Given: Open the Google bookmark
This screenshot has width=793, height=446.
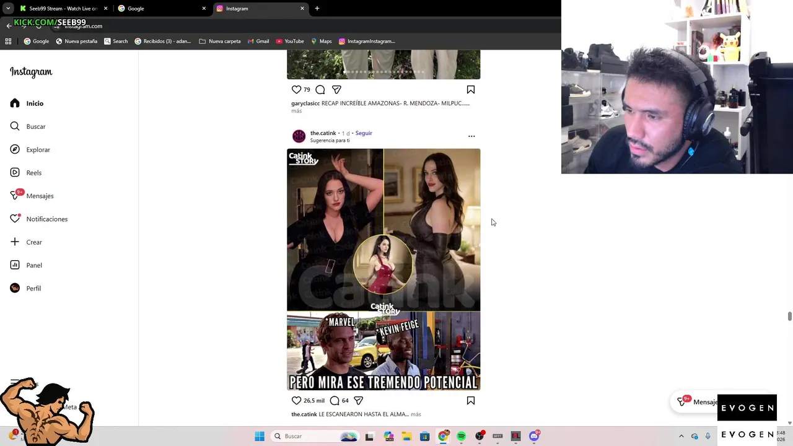Looking at the screenshot, I should coord(36,41).
